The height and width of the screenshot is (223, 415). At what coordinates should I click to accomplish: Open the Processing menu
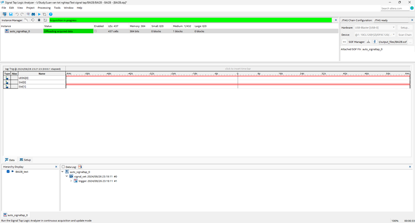click(44, 8)
